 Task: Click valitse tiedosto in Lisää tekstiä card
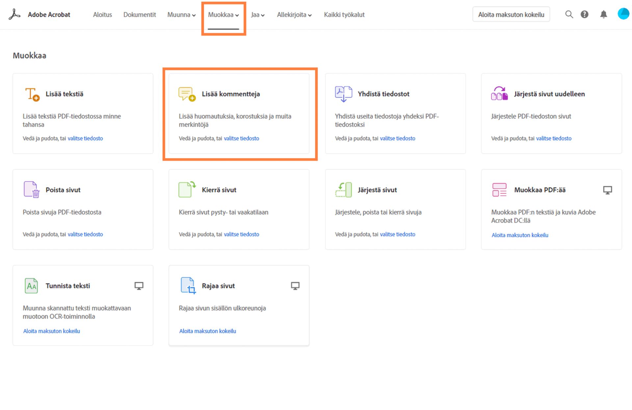coord(85,138)
